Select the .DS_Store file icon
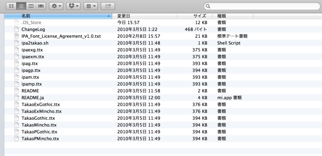 pos(17,23)
